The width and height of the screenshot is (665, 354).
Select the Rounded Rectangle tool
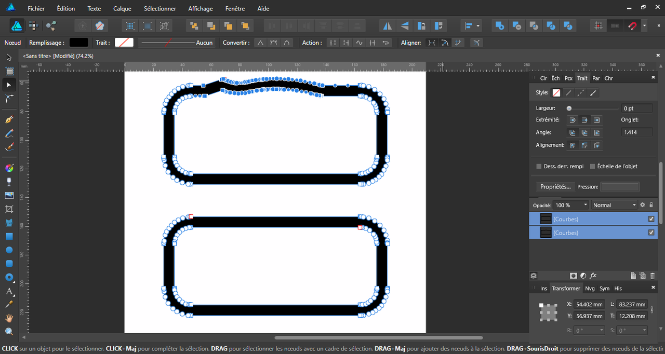tap(9, 264)
